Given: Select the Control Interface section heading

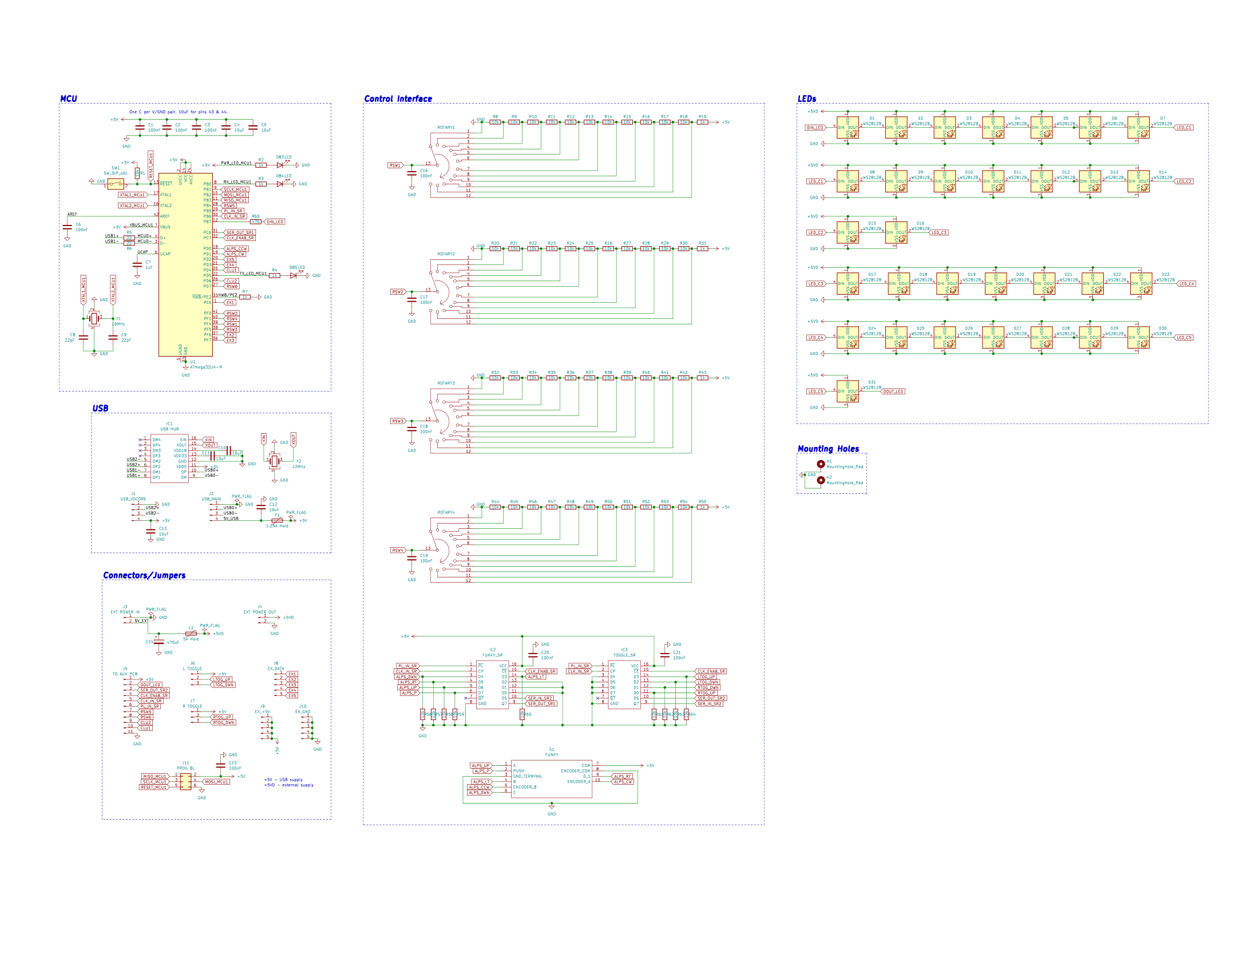Looking at the screenshot, I should 398,98.
